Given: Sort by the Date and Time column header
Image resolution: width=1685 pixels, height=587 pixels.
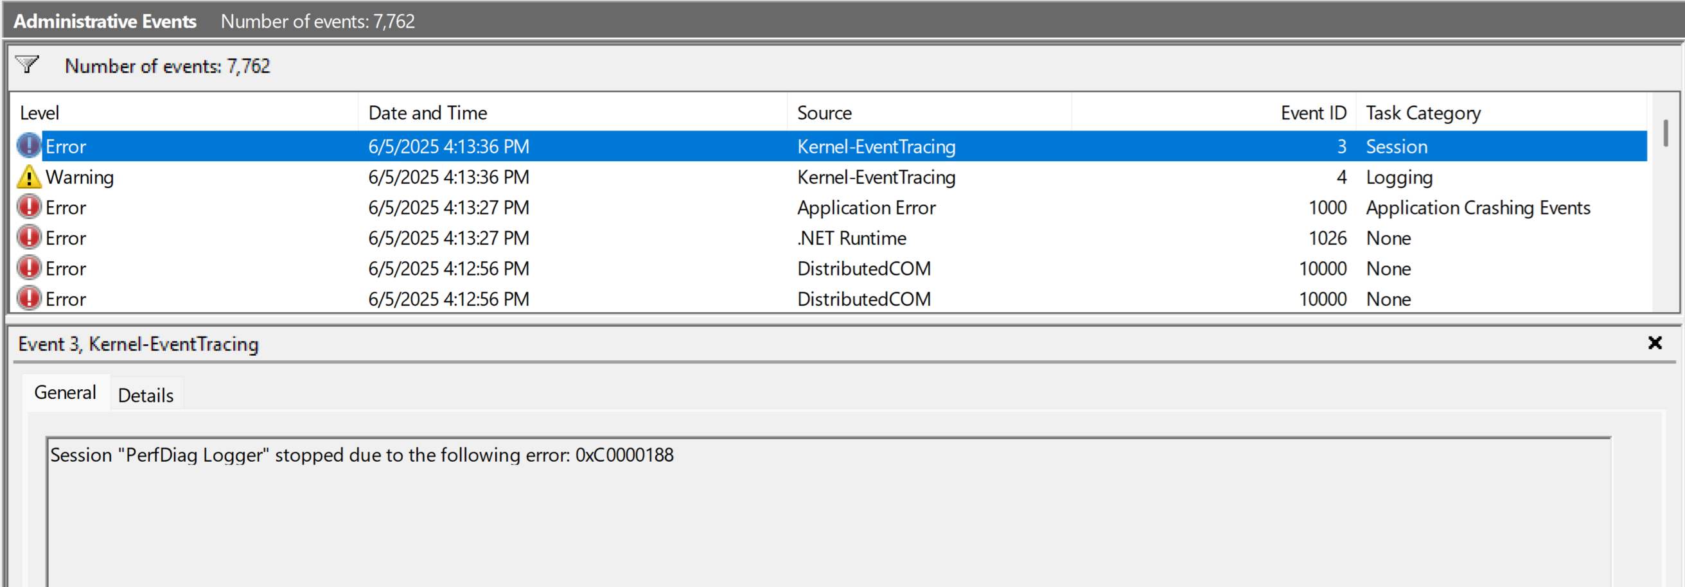Looking at the screenshot, I should coord(427,113).
